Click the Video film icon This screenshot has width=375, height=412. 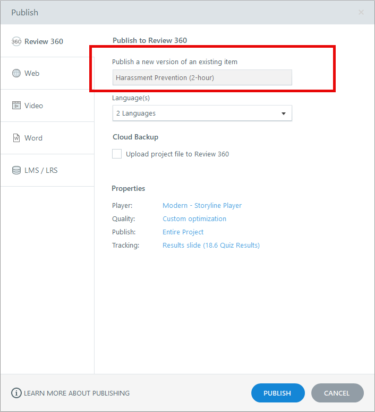(x=16, y=106)
